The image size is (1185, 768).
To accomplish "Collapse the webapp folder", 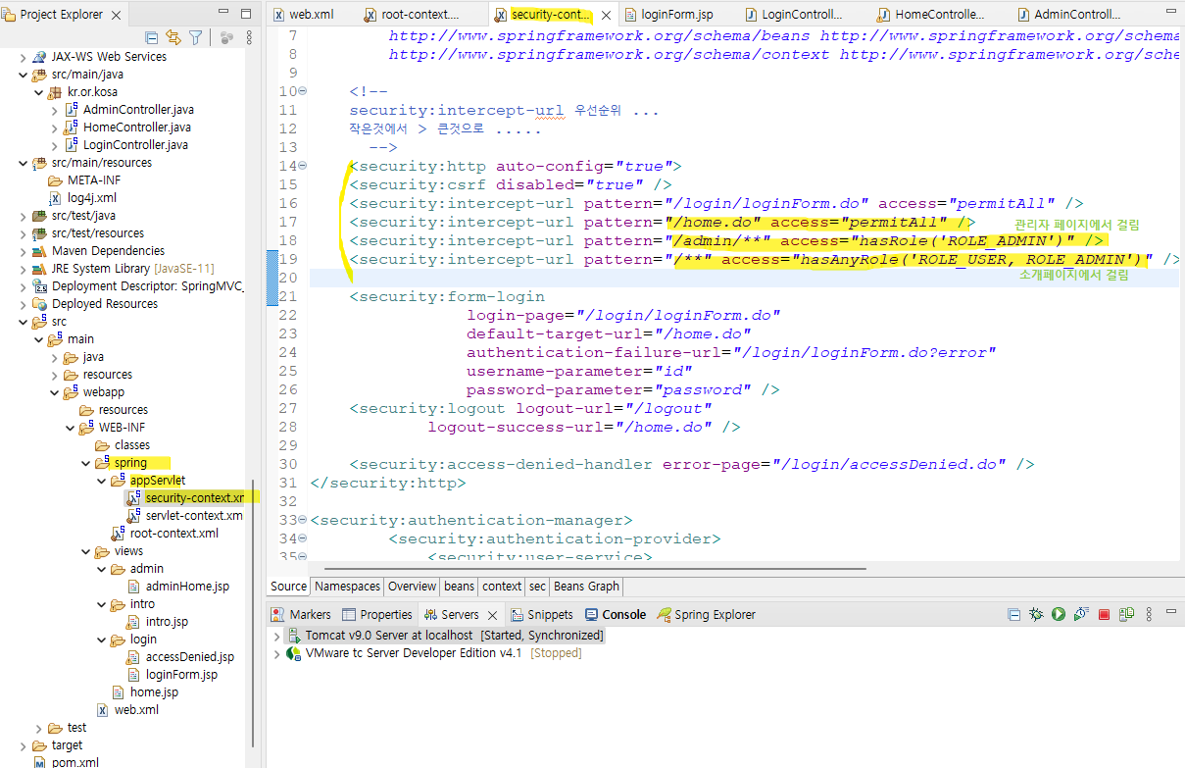I will tap(55, 391).
